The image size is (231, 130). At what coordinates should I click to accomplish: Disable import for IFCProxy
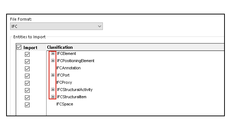27,83
